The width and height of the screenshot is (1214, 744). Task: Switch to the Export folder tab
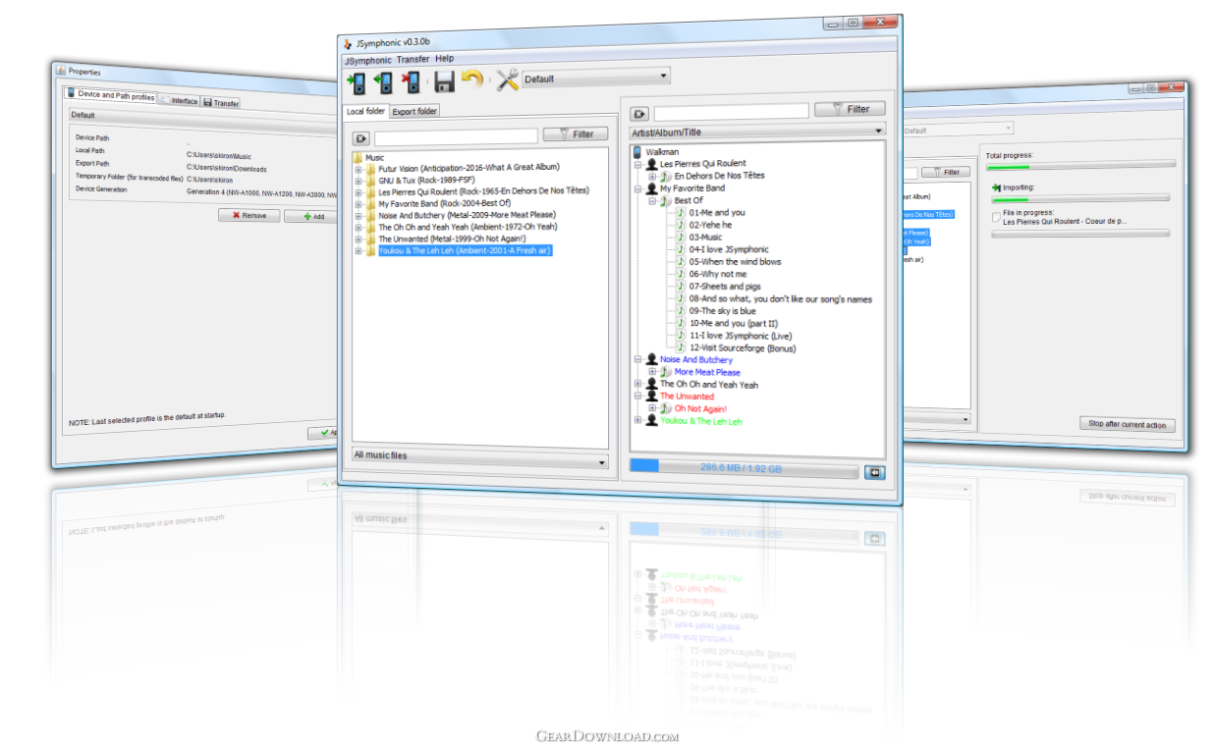coord(414,112)
